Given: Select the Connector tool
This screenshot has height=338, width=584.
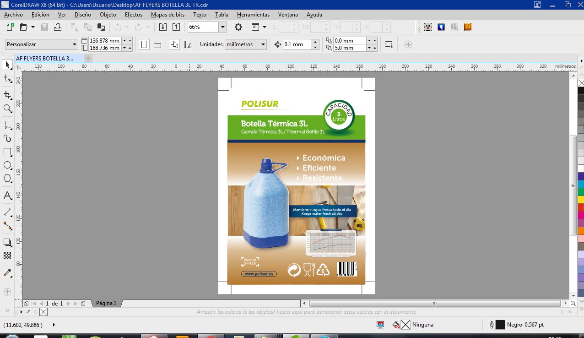Looking at the screenshot, I should point(7,226).
